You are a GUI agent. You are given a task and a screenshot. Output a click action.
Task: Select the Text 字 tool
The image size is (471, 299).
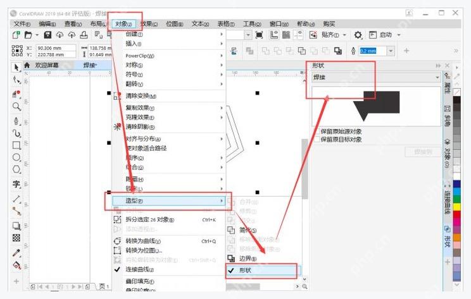click(x=16, y=184)
